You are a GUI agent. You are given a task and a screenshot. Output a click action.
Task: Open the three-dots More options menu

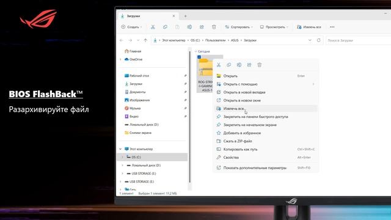[x=332, y=27]
